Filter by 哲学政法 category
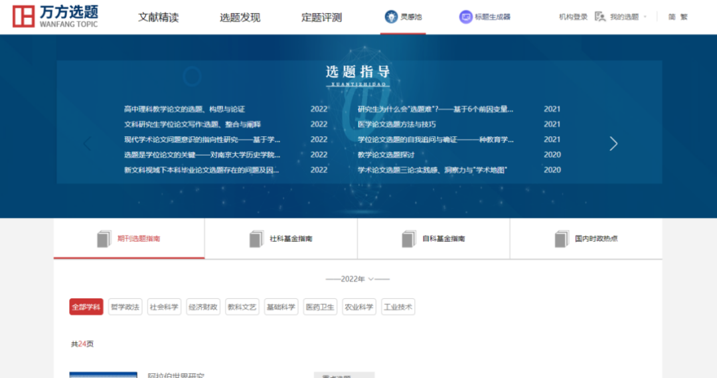The width and height of the screenshot is (717, 378). pyautogui.click(x=125, y=307)
